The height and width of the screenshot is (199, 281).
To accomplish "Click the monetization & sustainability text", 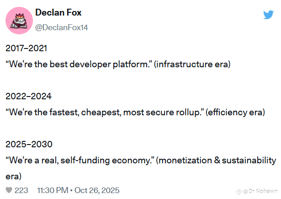I will point(216,161).
